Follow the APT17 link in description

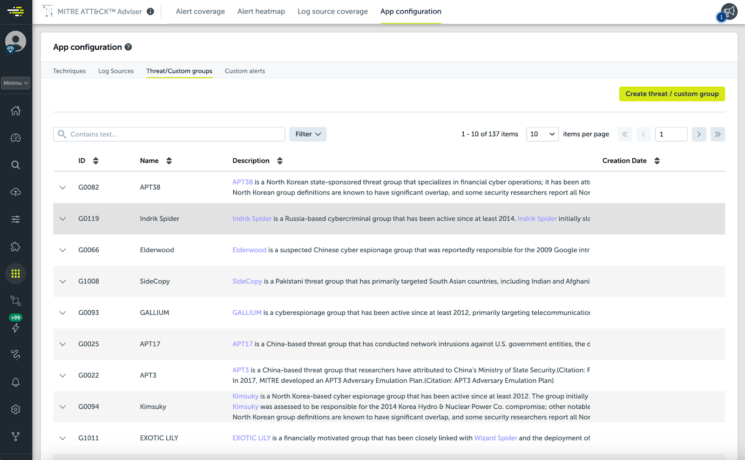point(243,344)
